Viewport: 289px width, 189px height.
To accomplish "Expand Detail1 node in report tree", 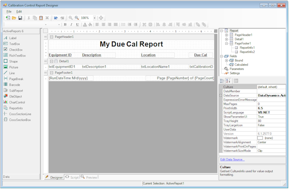I will 226,39.
